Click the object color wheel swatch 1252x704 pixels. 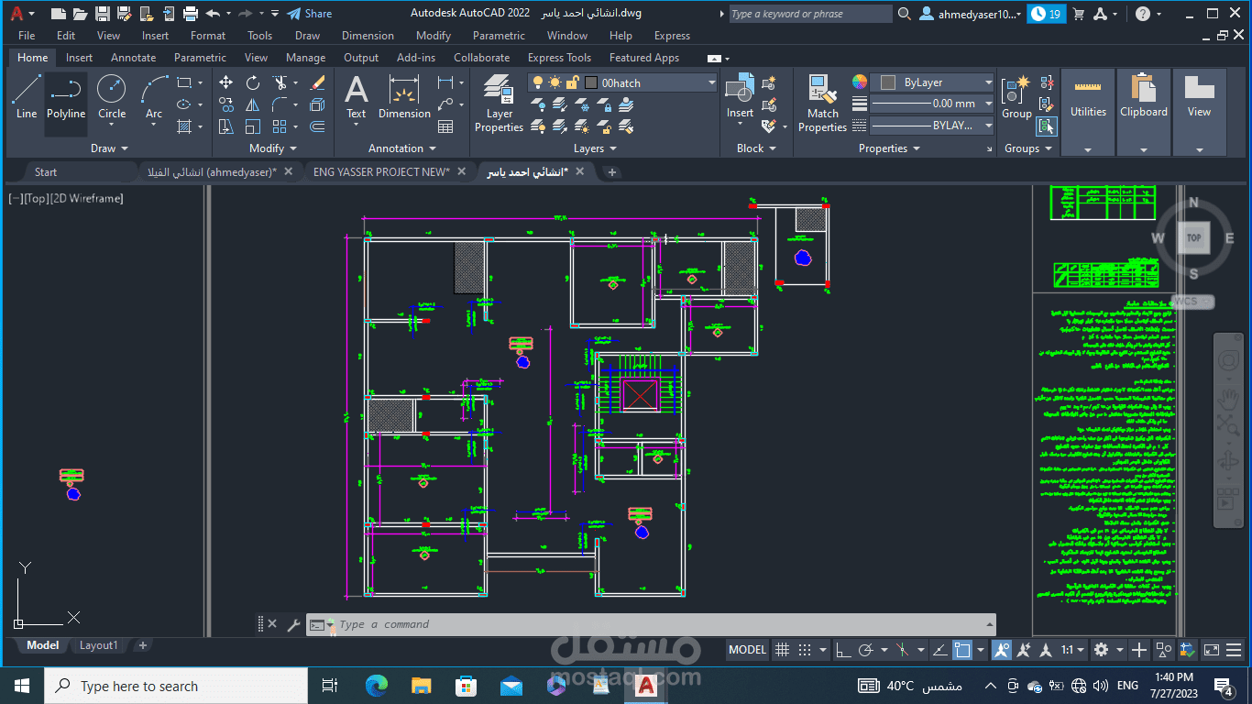coord(859,82)
